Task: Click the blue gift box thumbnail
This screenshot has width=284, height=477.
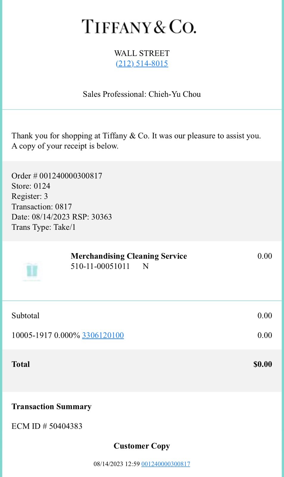Action: pyautogui.click(x=32, y=271)
